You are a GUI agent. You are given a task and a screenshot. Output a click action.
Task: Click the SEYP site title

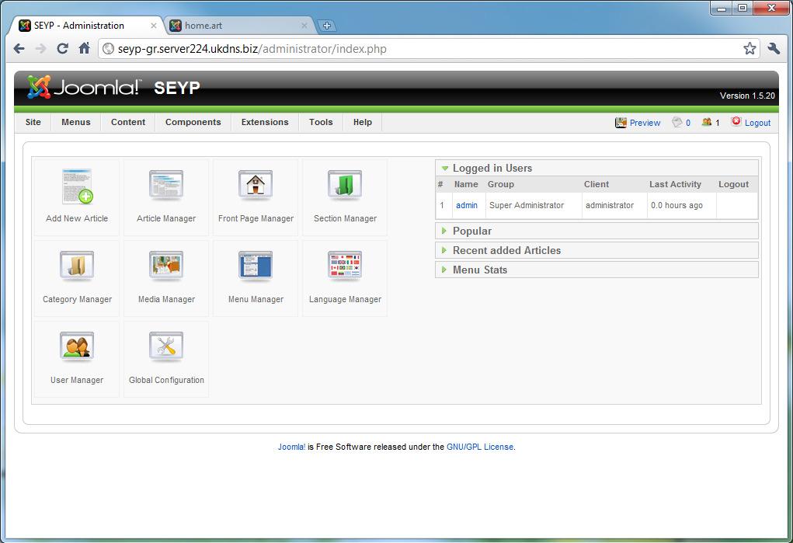[177, 88]
